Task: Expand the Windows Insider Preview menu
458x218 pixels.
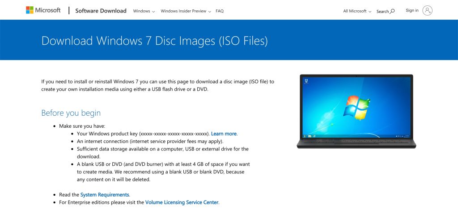Action: pyautogui.click(x=186, y=11)
